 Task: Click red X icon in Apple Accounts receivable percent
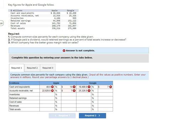point(74,91)
